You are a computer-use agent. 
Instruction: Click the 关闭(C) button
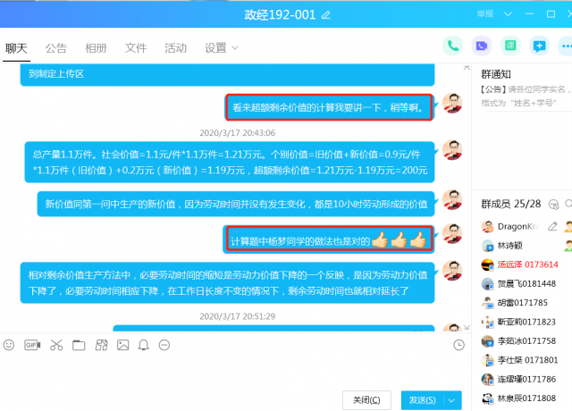[x=366, y=399]
